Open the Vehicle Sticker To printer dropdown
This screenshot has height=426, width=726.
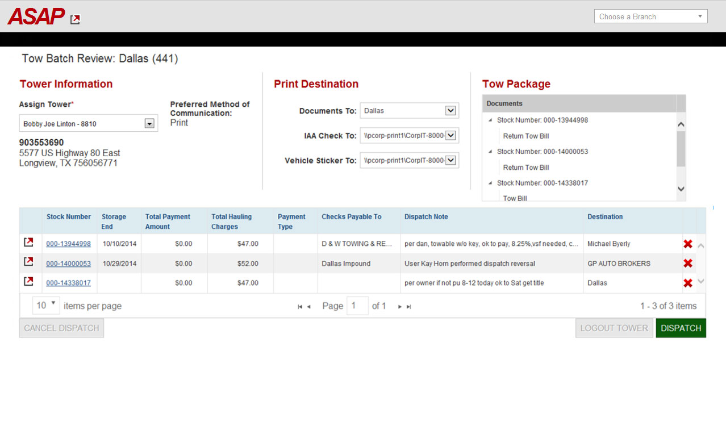pyautogui.click(x=450, y=161)
